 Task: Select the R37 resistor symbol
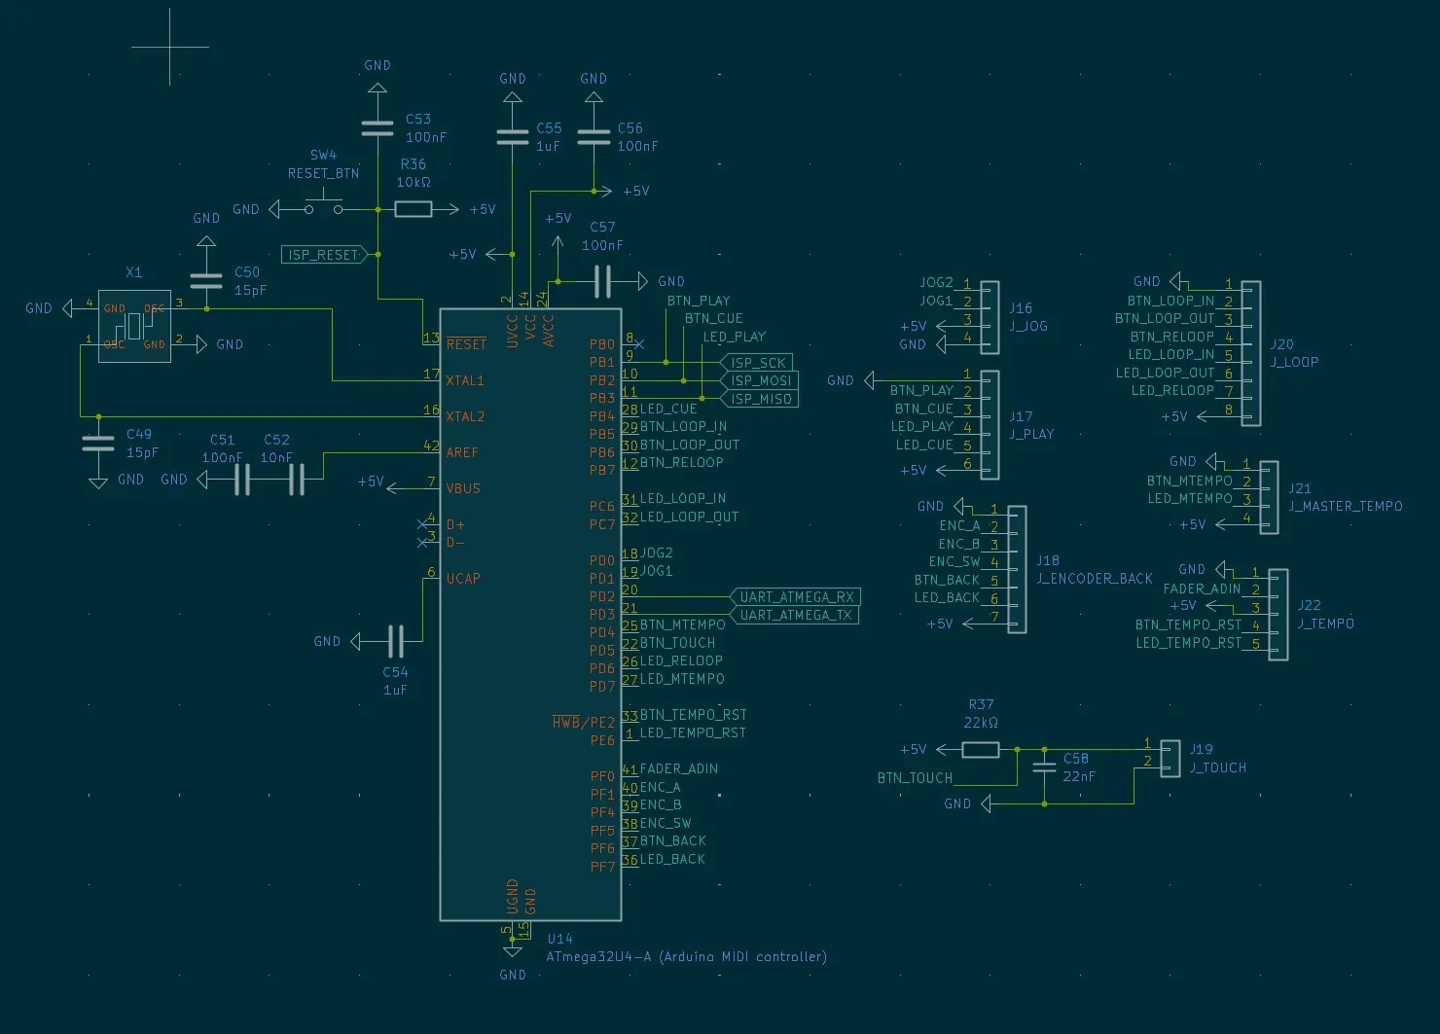[980, 750]
